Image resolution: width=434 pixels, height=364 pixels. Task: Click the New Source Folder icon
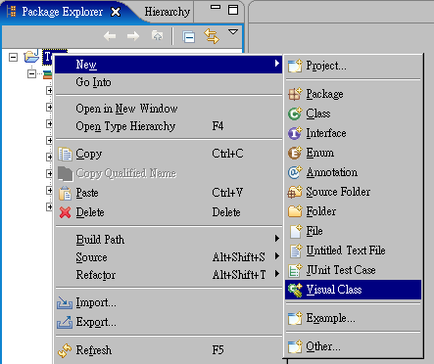coord(295,192)
